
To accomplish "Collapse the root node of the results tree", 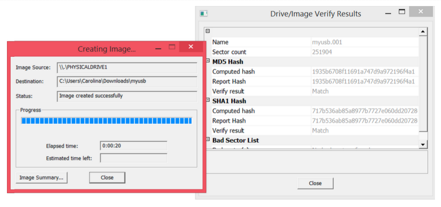I will click(x=208, y=31).
